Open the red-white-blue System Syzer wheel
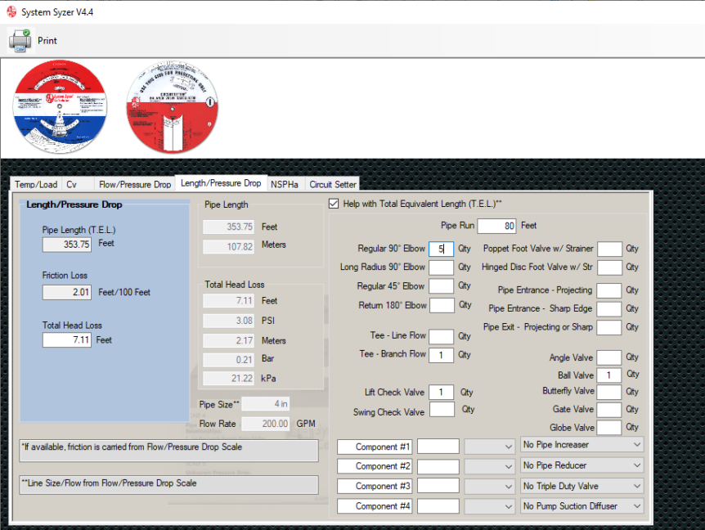 [61, 106]
